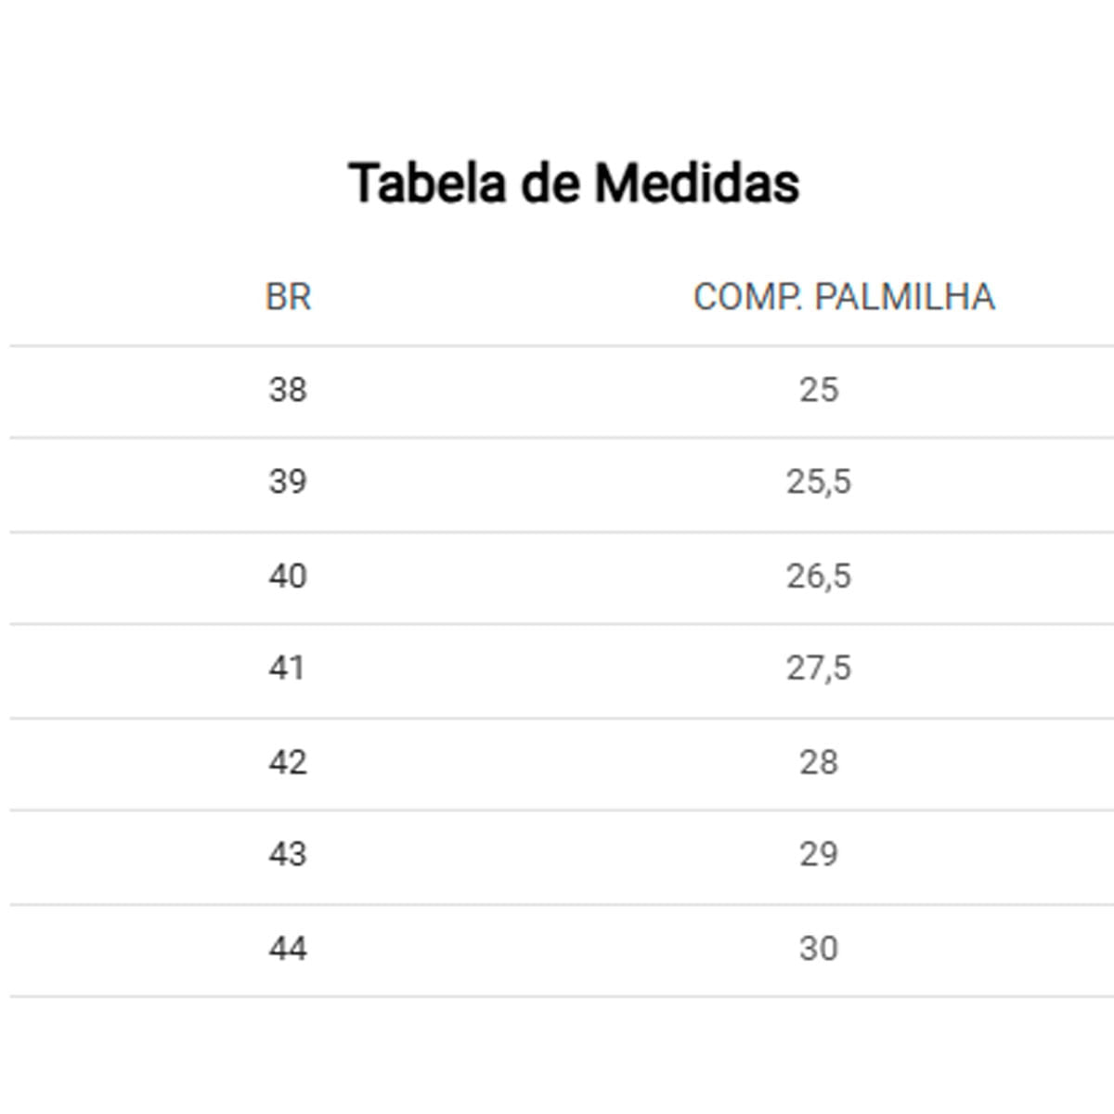Screen dimensions: 1114x1114
Task: Click the word "Medidas" in the title
Action: tap(696, 183)
